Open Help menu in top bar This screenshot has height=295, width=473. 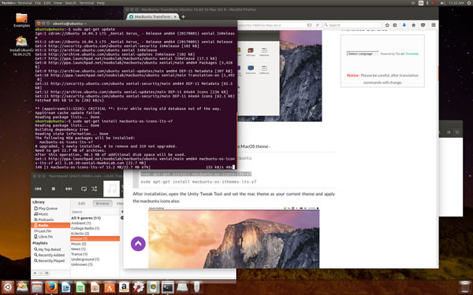[101, 2]
